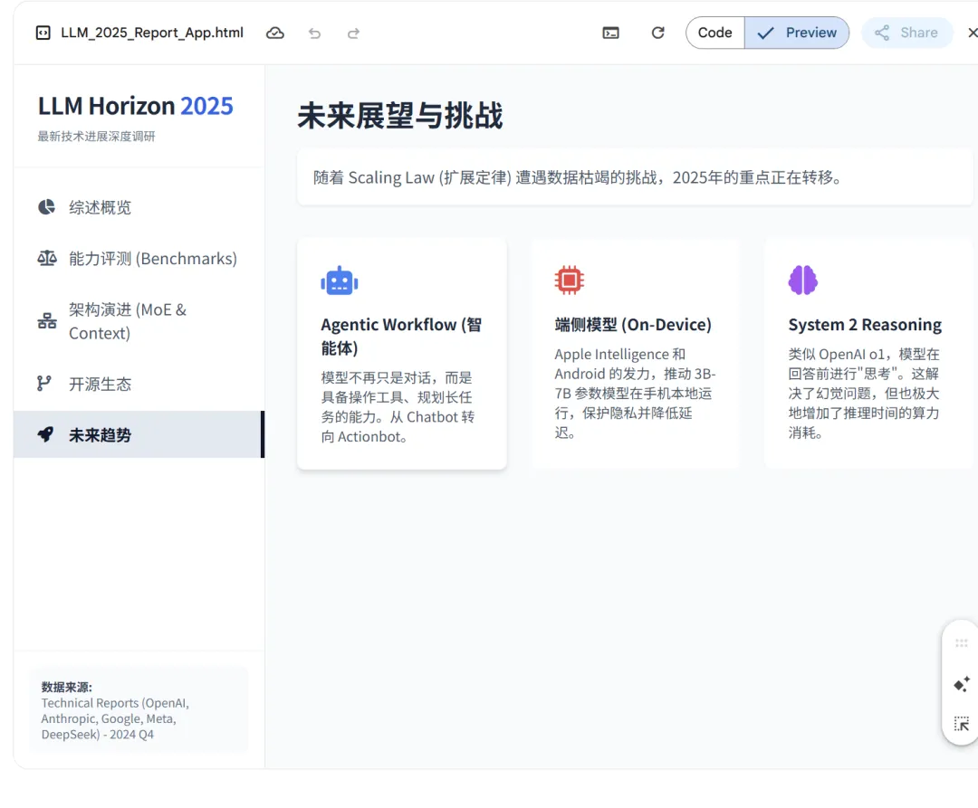Click the Share button

coord(906,33)
